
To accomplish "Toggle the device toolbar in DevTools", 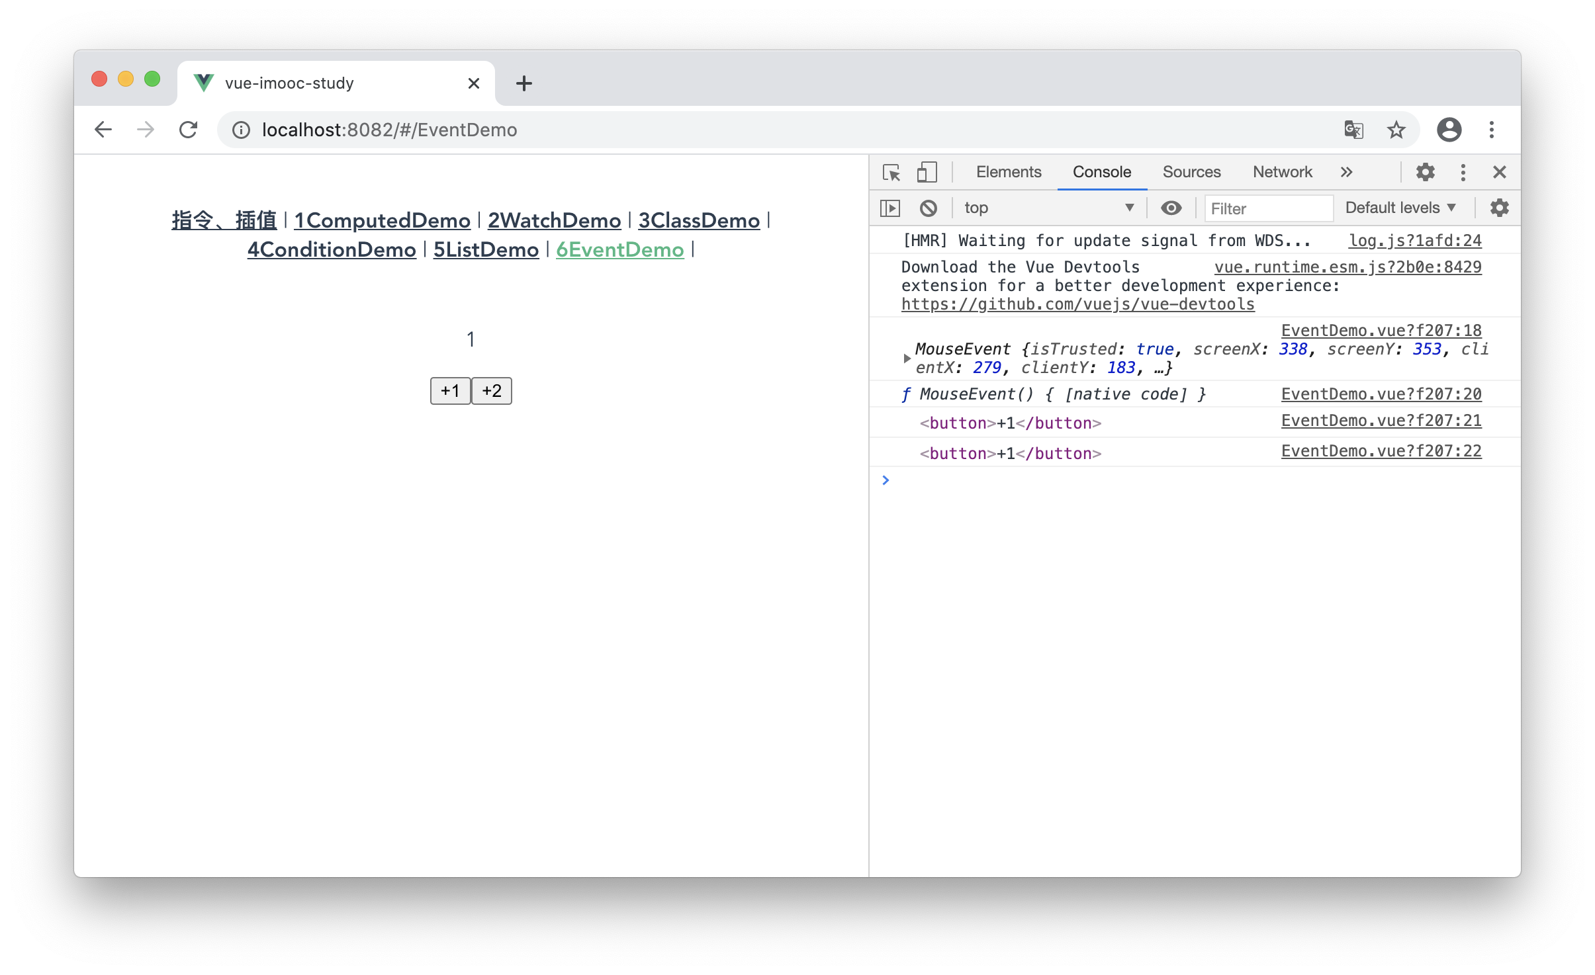I will pyautogui.click(x=927, y=173).
